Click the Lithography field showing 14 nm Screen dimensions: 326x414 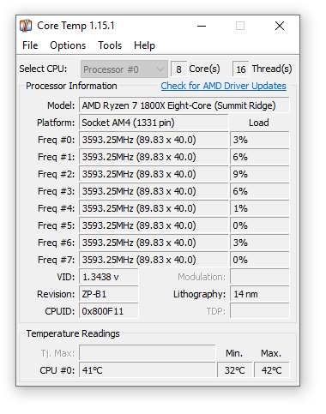260,294
